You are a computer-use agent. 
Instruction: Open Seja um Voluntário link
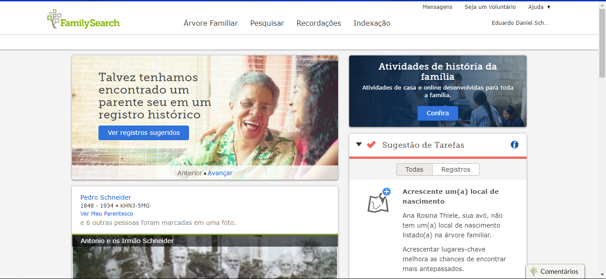[490, 7]
